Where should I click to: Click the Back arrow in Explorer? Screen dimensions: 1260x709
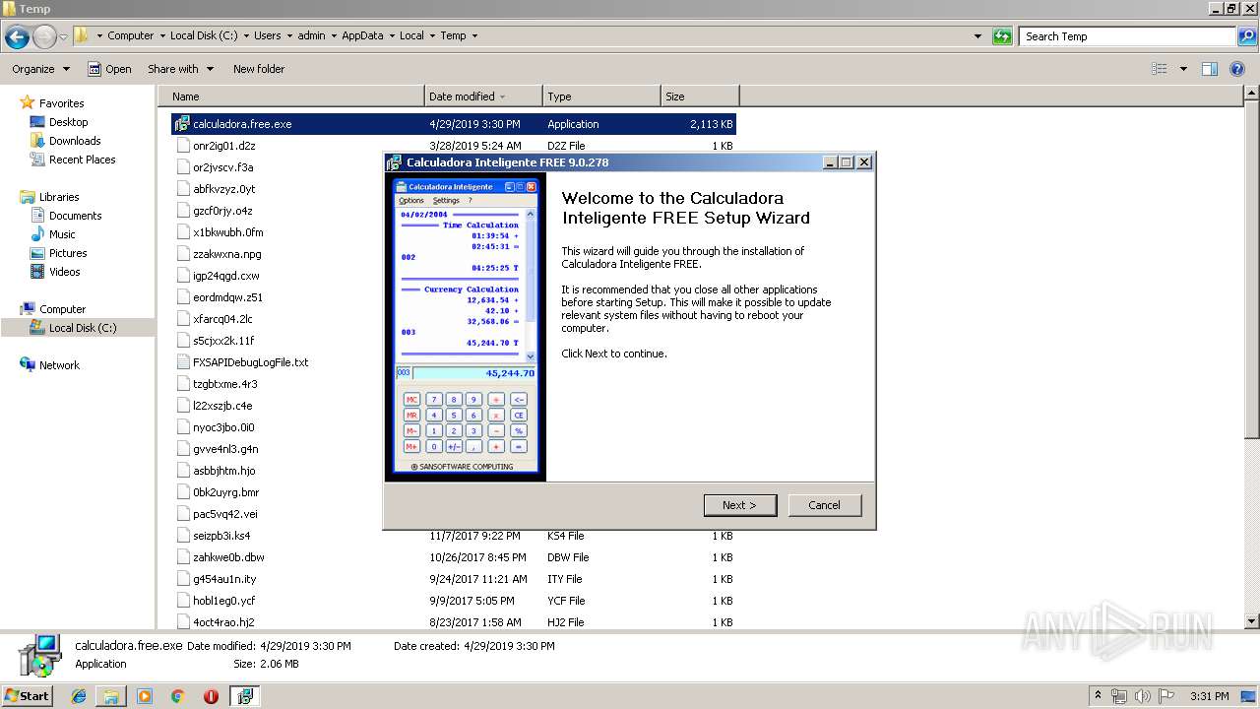click(17, 37)
